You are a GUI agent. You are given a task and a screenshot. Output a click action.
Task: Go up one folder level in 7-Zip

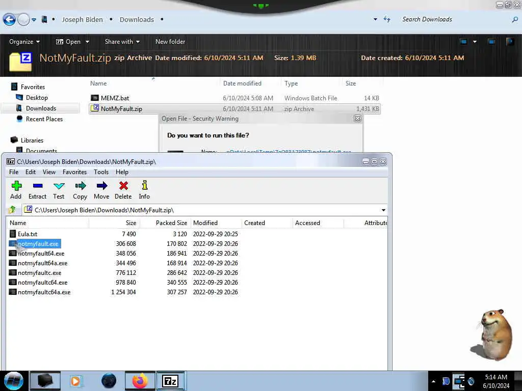pos(12,210)
